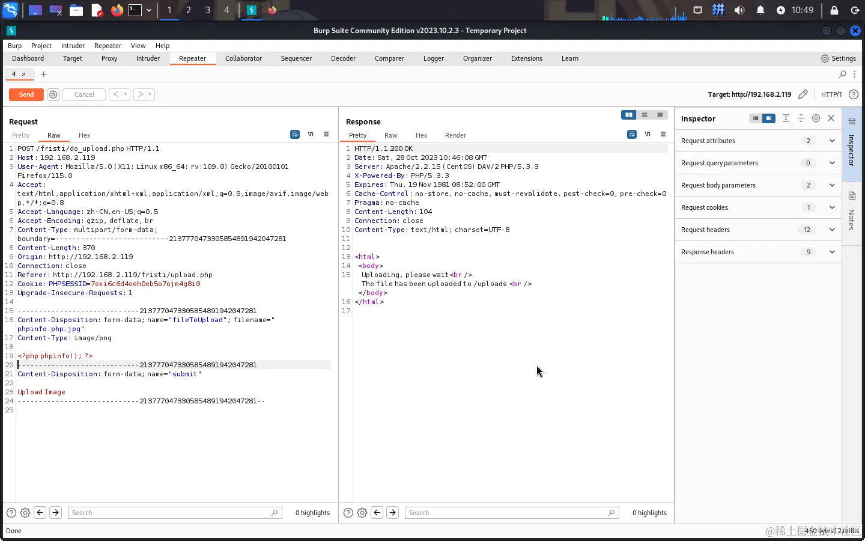This screenshot has height=541, width=865.
Task: Open the Intruder menu
Action: [73, 46]
